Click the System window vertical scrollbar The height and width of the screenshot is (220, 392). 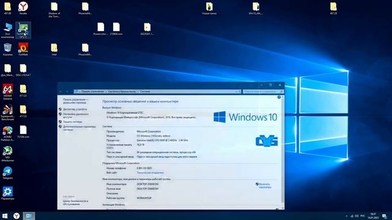point(283,152)
